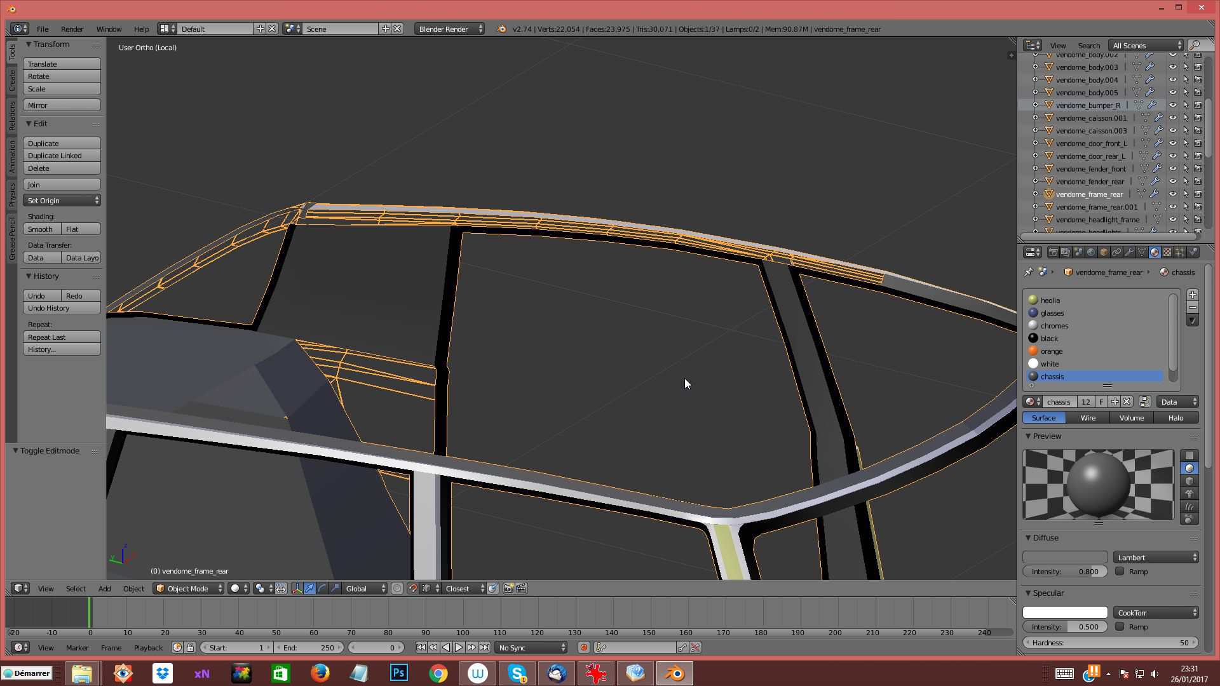Toggle the 3D manipulator widget icon
The width and height of the screenshot is (1220, 686).
tap(297, 588)
